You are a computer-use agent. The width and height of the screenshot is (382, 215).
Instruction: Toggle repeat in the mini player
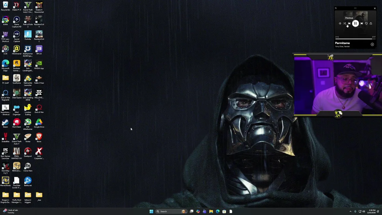pos(366,23)
